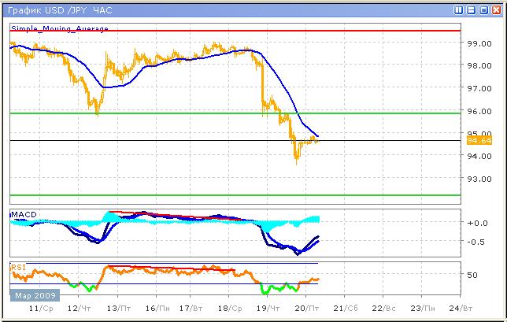Maximize the USD/JPY chart window

(x=483, y=10)
